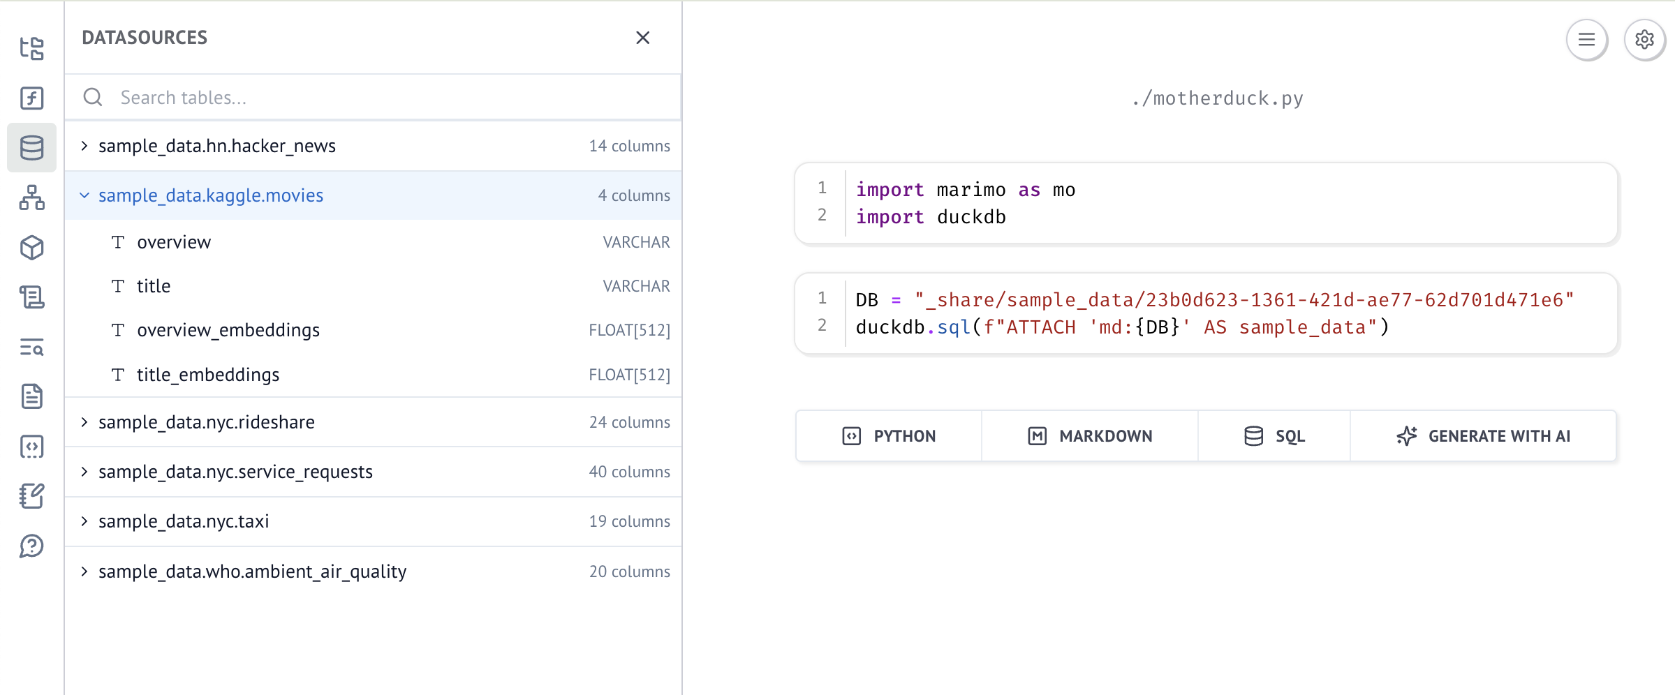Add a new Python cell
This screenshot has width=1675, height=695.
coord(889,436)
